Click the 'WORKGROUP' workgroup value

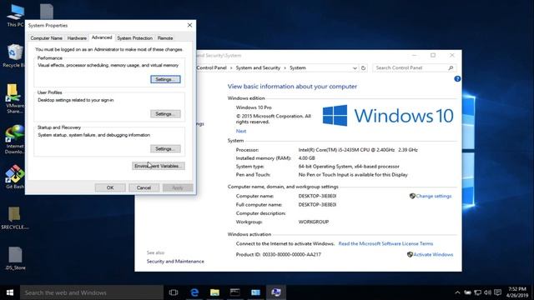pyautogui.click(x=314, y=222)
